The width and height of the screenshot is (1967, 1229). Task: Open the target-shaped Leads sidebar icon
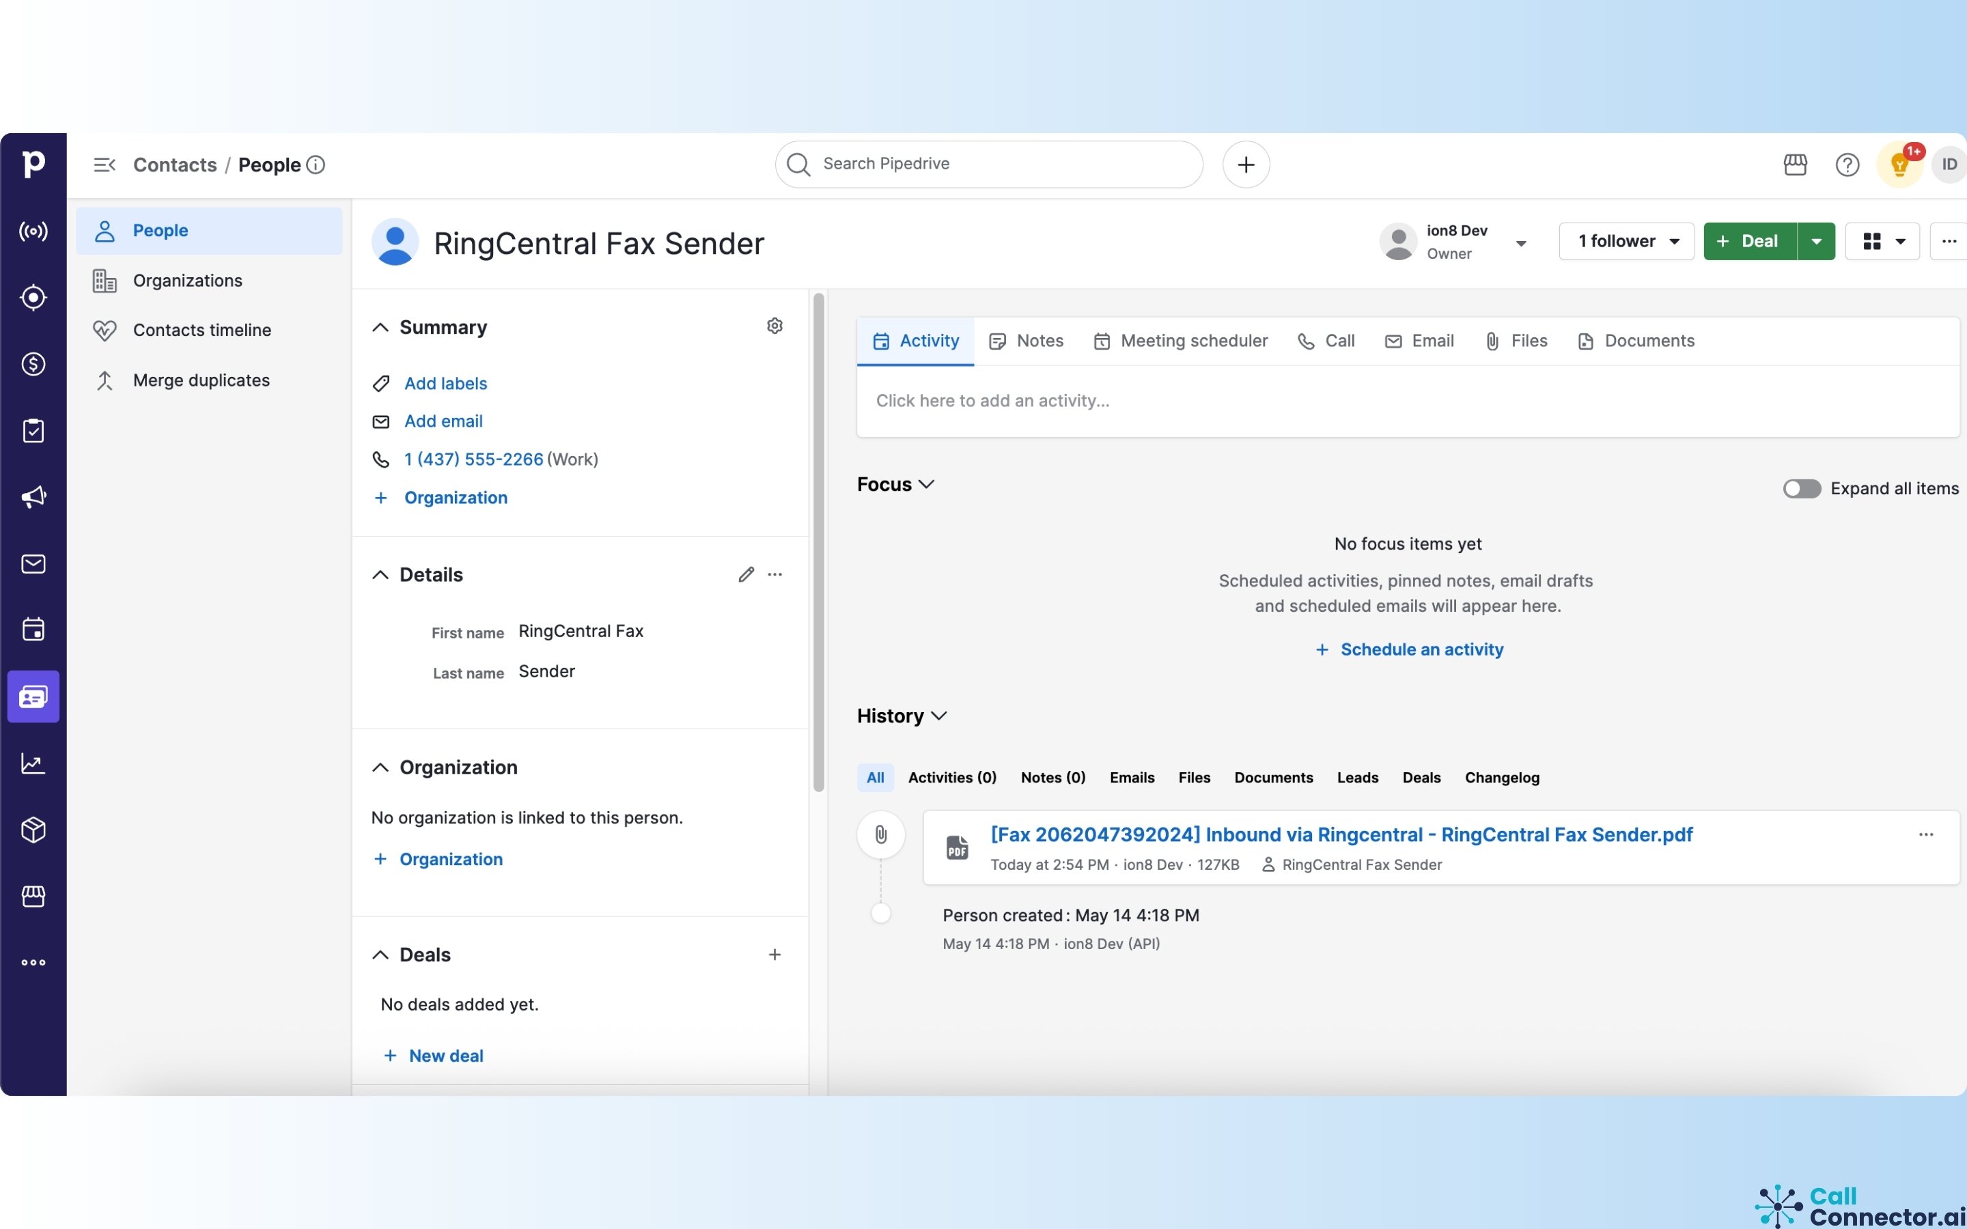(x=33, y=298)
